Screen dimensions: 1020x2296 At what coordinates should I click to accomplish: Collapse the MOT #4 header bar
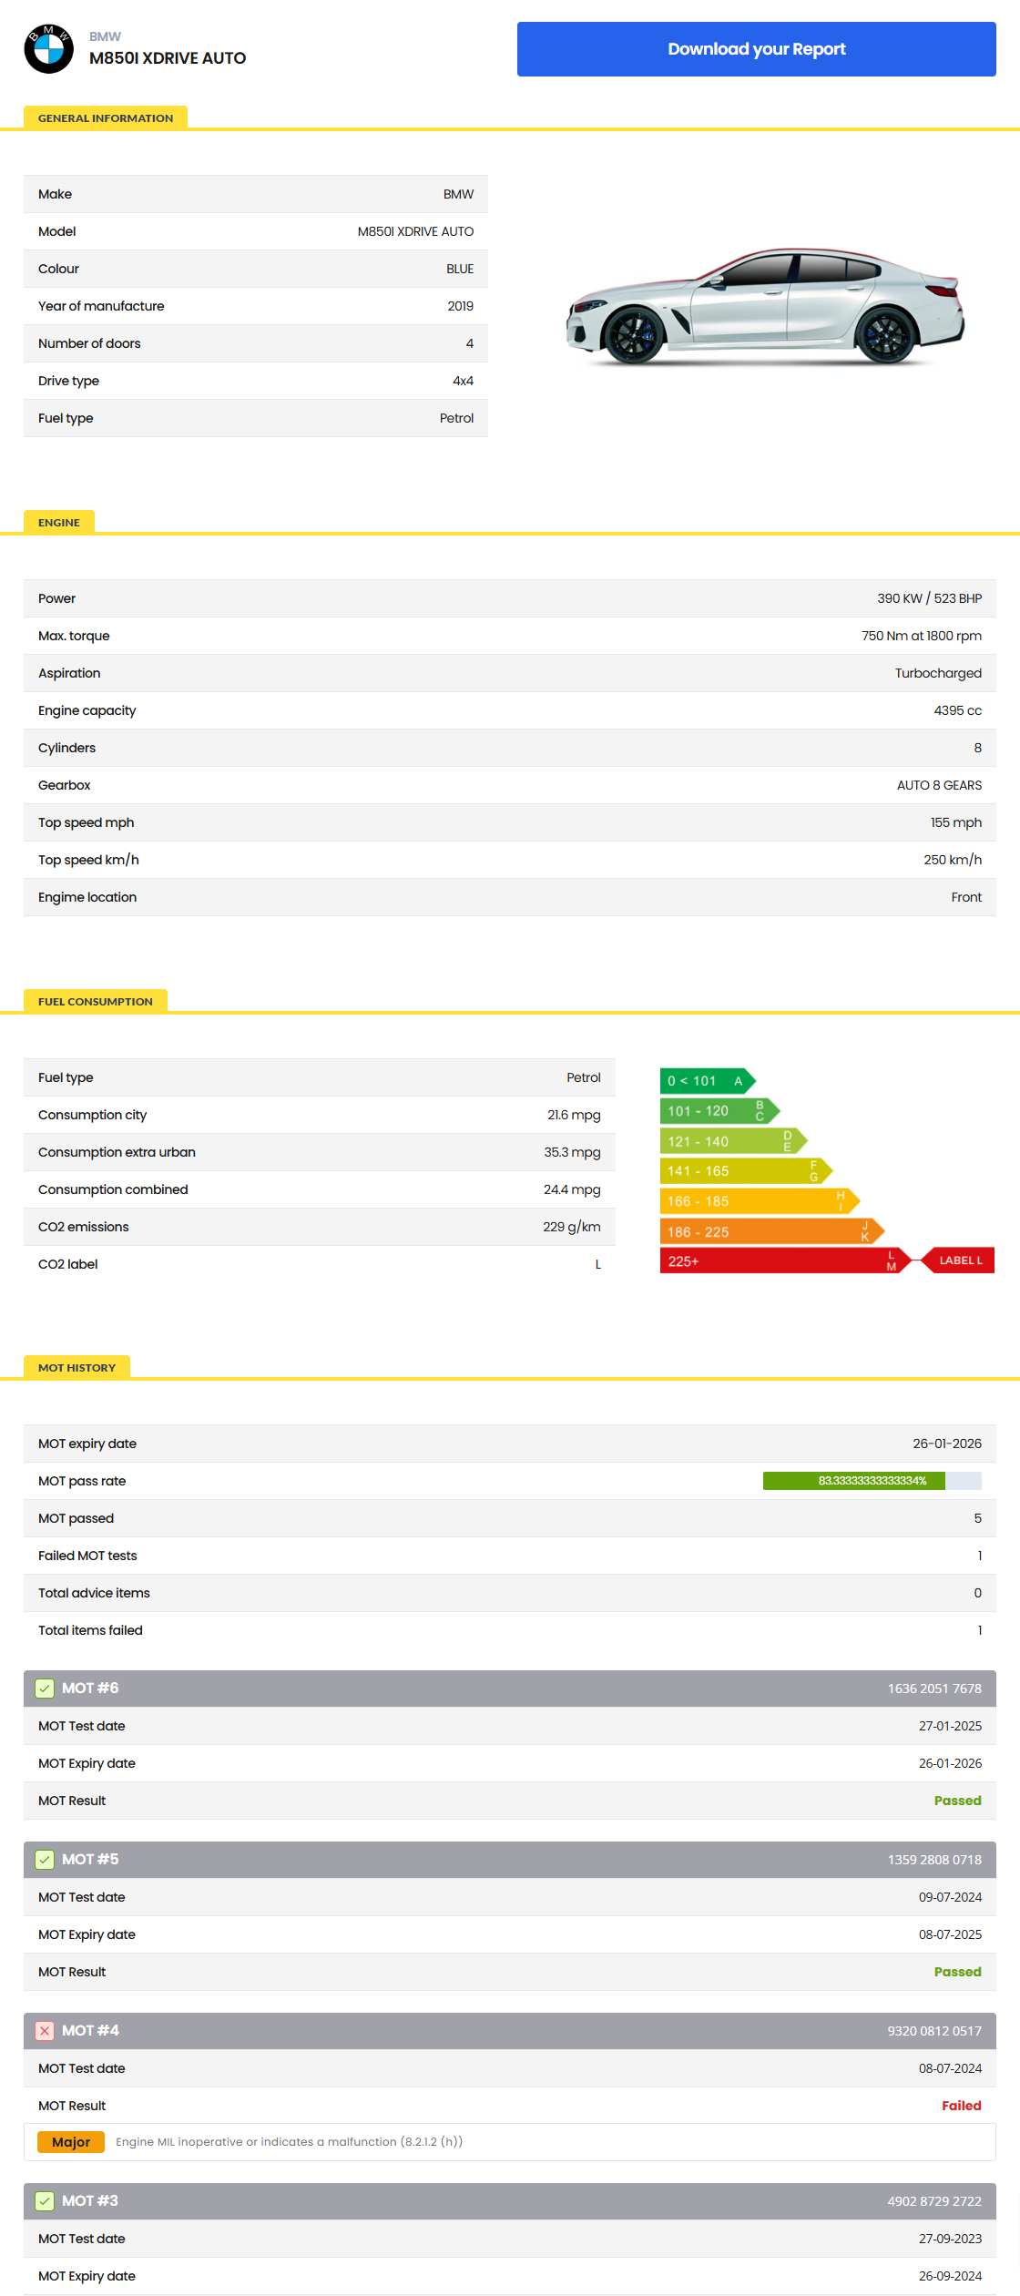(510, 2031)
